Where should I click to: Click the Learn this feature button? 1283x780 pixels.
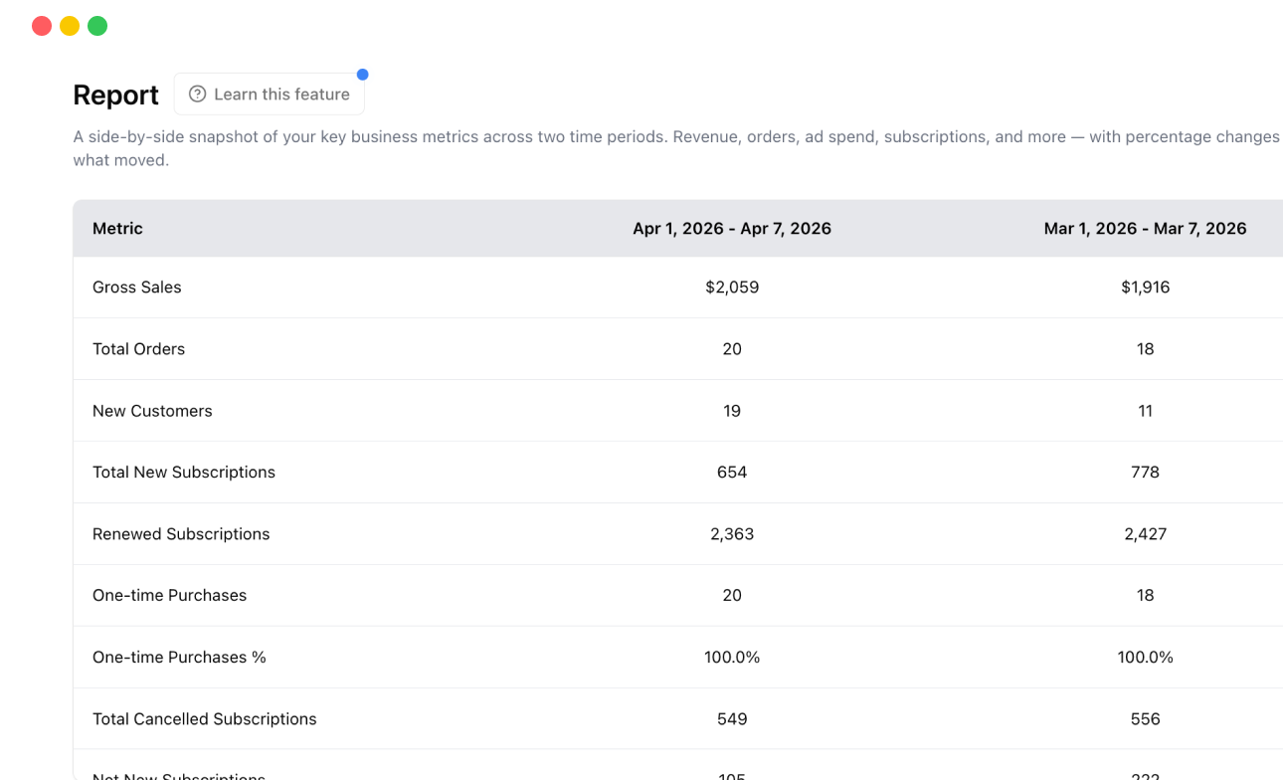tap(270, 94)
